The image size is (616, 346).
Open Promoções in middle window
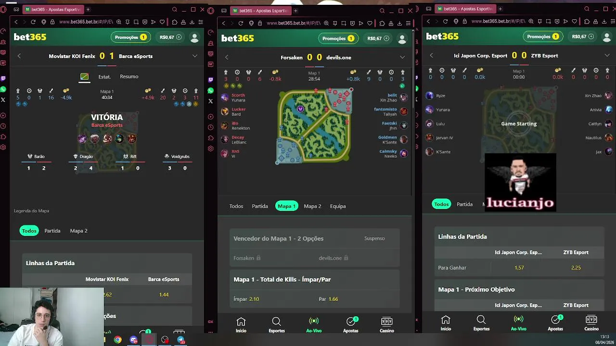(338, 38)
